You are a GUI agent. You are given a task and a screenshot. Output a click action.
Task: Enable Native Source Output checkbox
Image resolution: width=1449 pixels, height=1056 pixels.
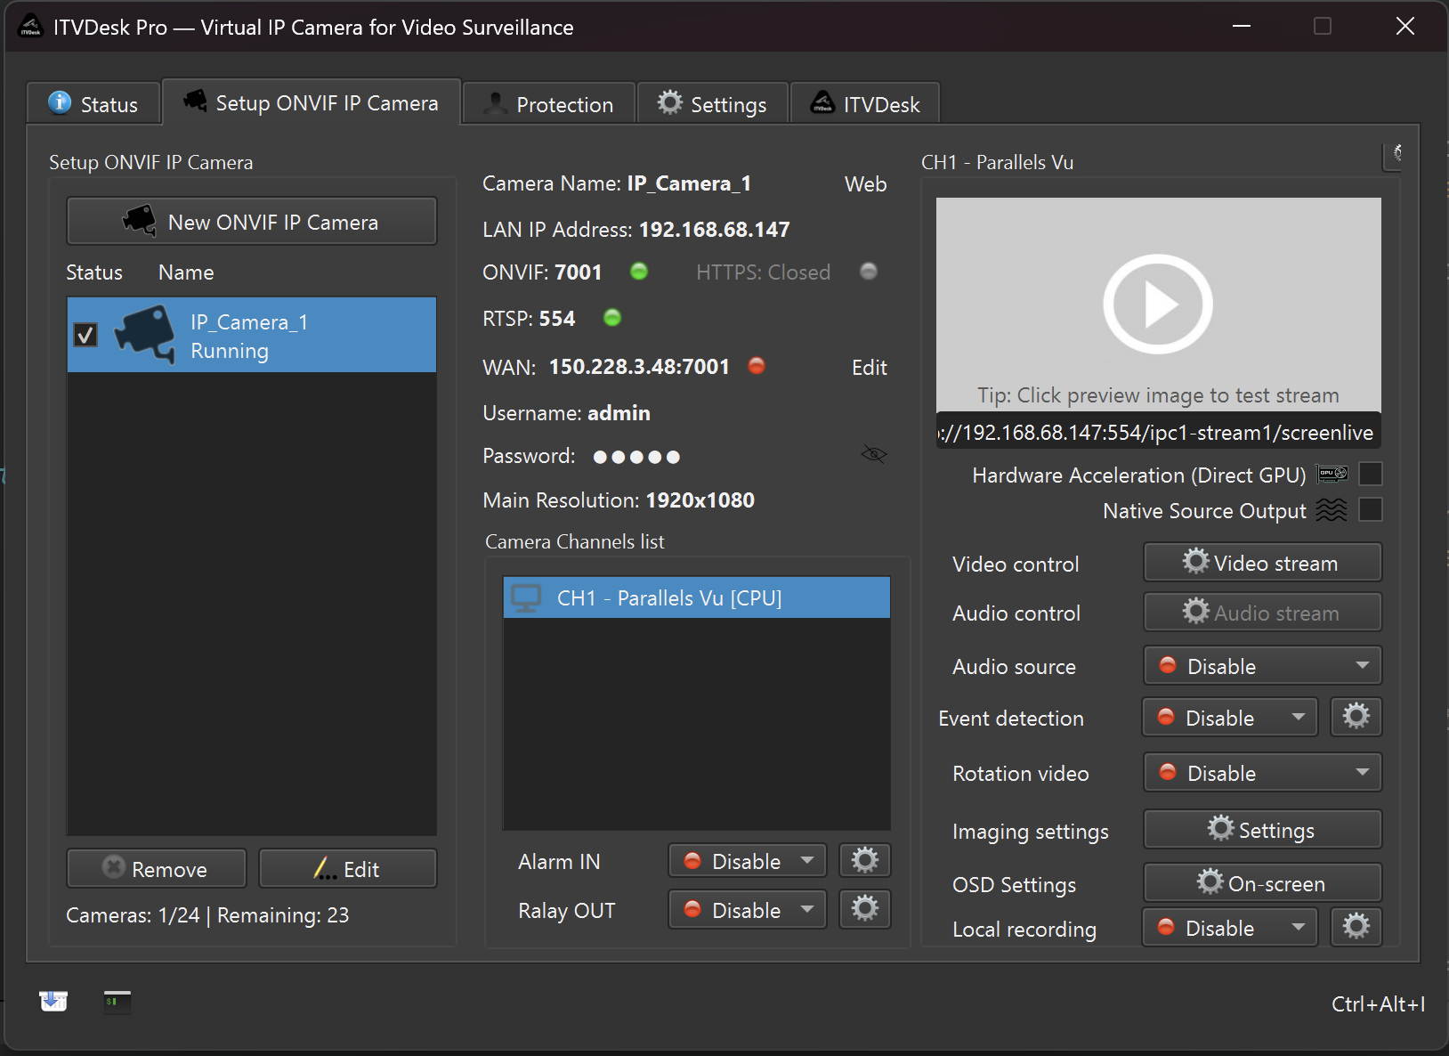coord(1371,509)
